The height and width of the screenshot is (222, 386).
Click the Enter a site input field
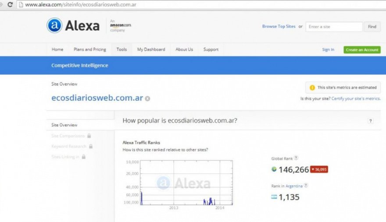[334, 27]
